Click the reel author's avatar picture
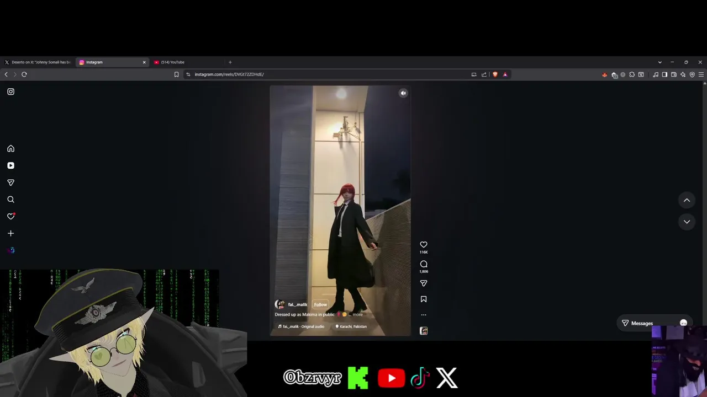 [x=280, y=304]
